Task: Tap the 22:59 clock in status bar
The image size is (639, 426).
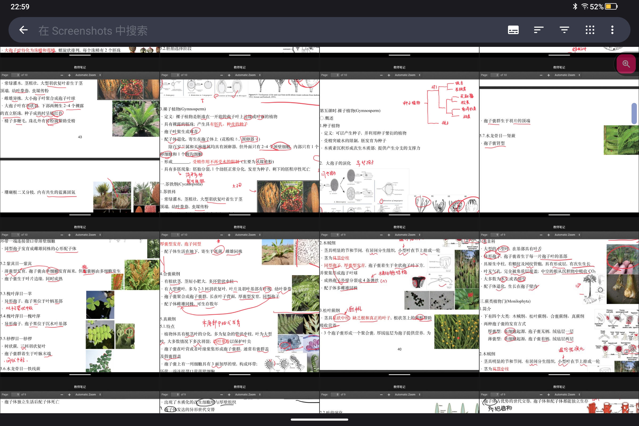Action: pos(20,6)
